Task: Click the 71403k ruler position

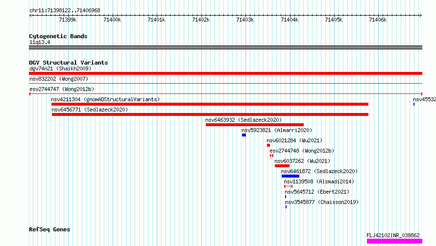Action: tap(245, 20)
